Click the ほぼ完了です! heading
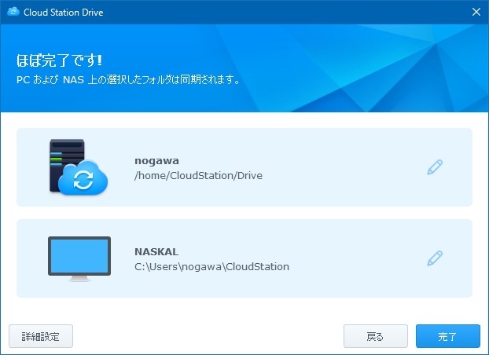Screen dimensions: 489x355 (x=59, y=60)
